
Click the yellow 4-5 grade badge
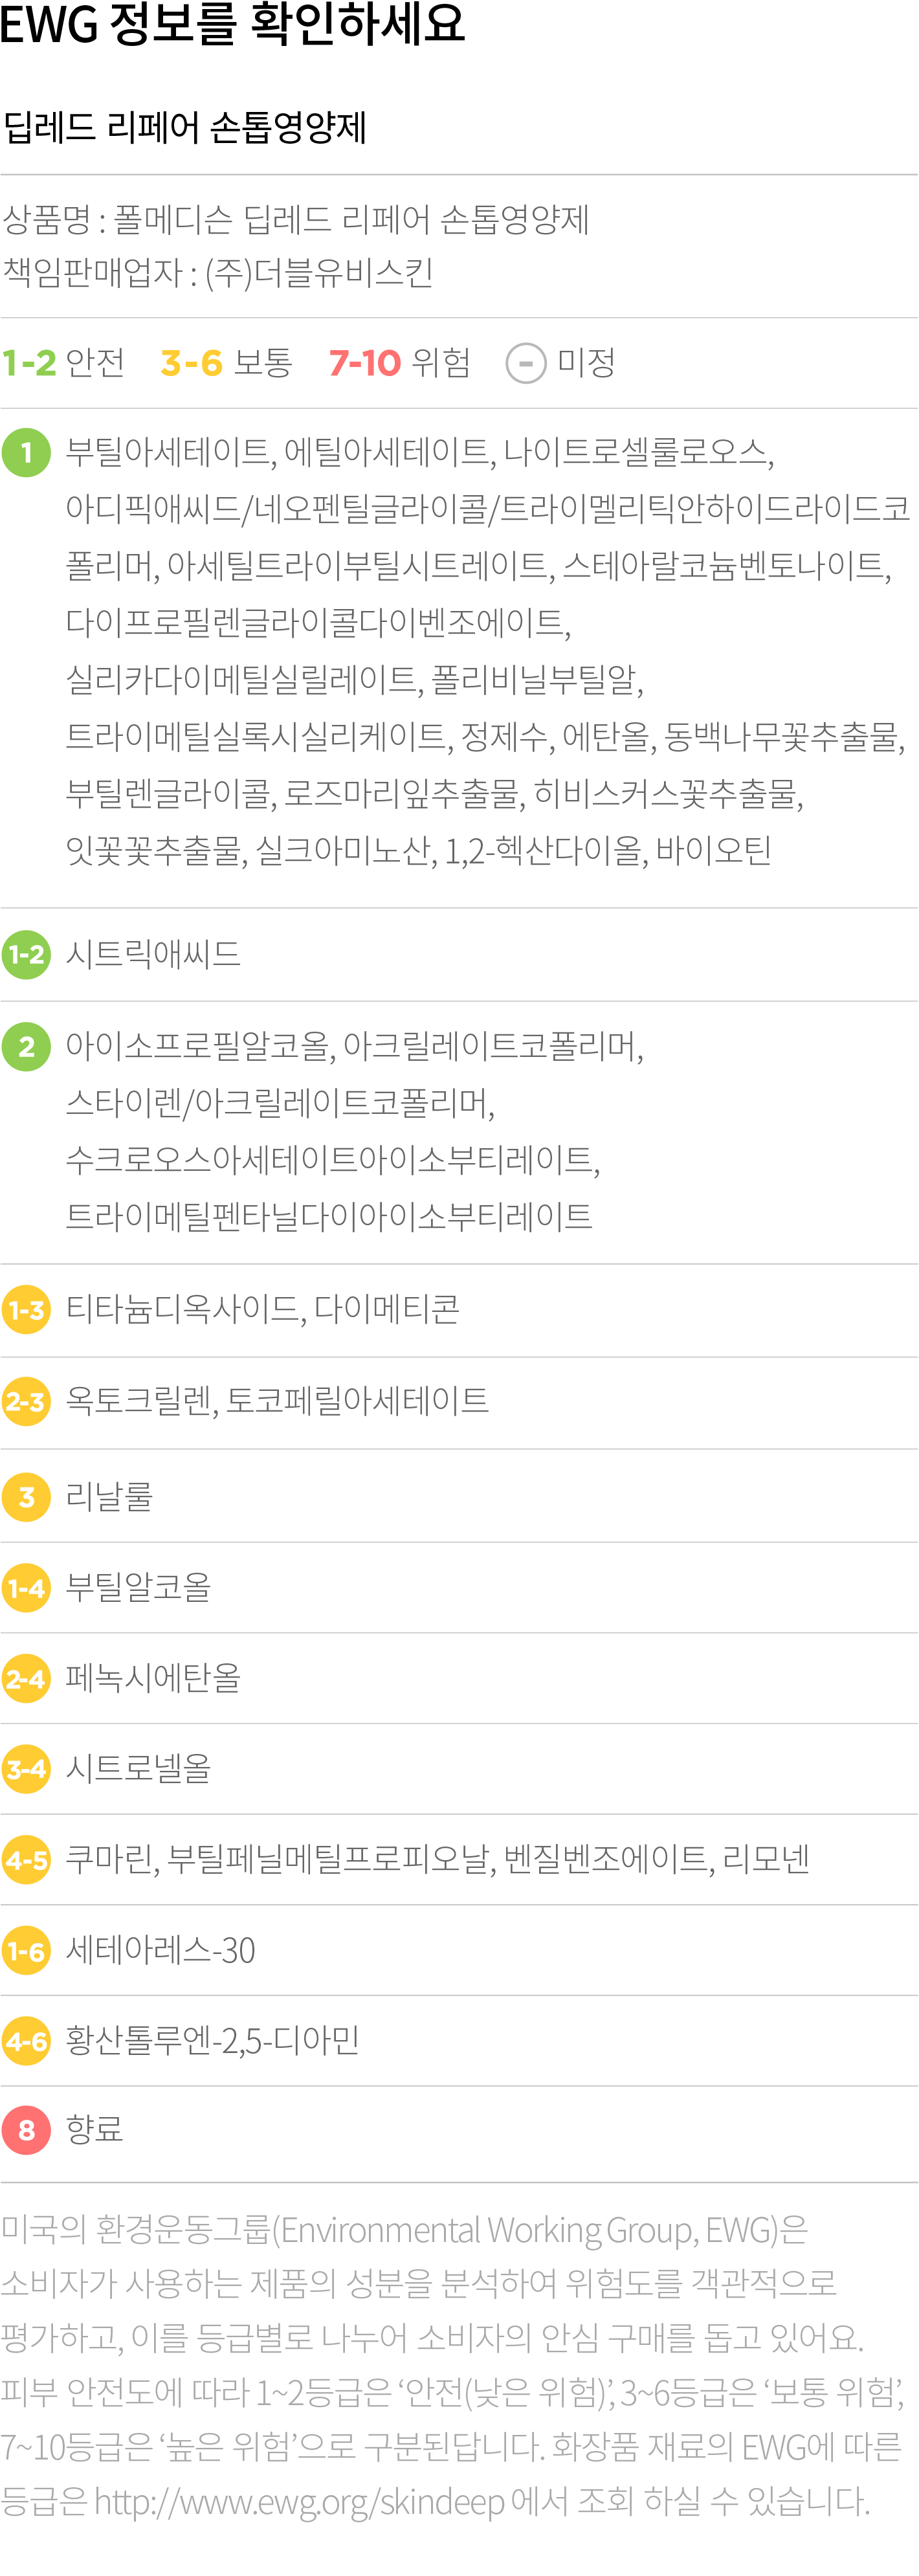pos(26,1860)
